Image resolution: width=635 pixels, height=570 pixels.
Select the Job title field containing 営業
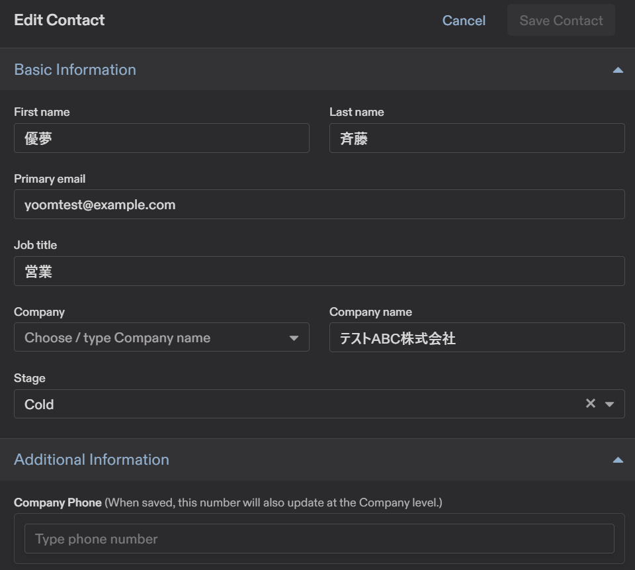click(x=319, y=271)
